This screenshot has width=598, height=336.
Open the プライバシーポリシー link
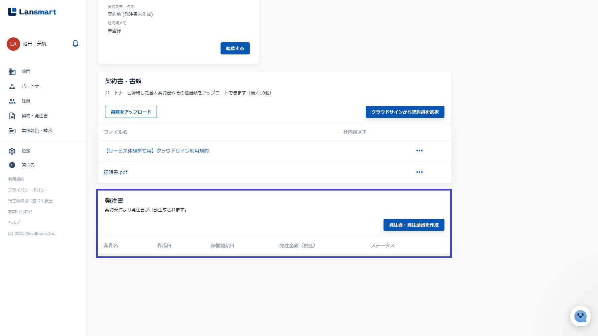pos(28,190)
